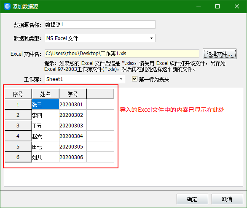This screenshot has width=247, height=208.
Task: Toggle the 第一行为表头 checkbox
Action: pyautogui.click(x=134, y=79)
